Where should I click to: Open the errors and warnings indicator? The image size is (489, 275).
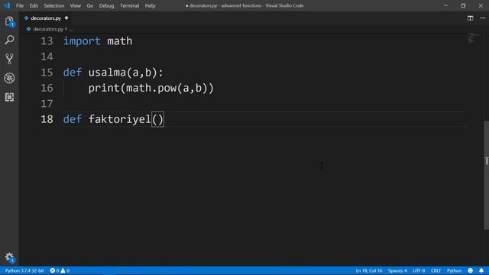(60, 270)
